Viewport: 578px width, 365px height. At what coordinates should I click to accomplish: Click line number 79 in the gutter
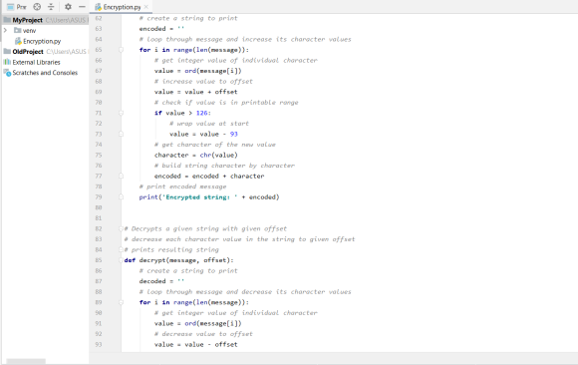[x=99, y=197]
